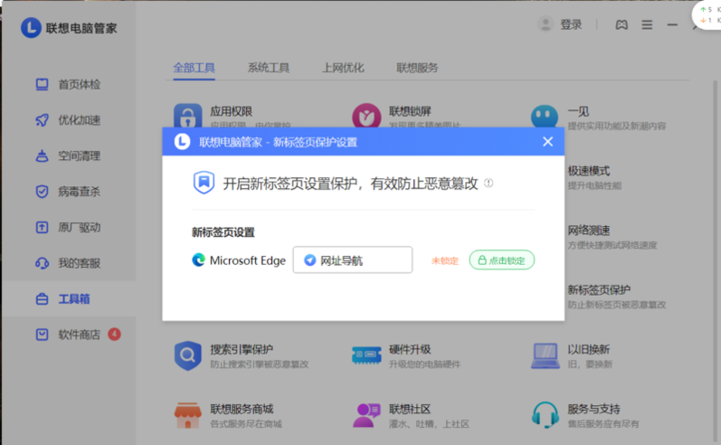Select 首页体检 in the sidebar
This screenshot has width=721, height=445.
(x=79, y=84)
